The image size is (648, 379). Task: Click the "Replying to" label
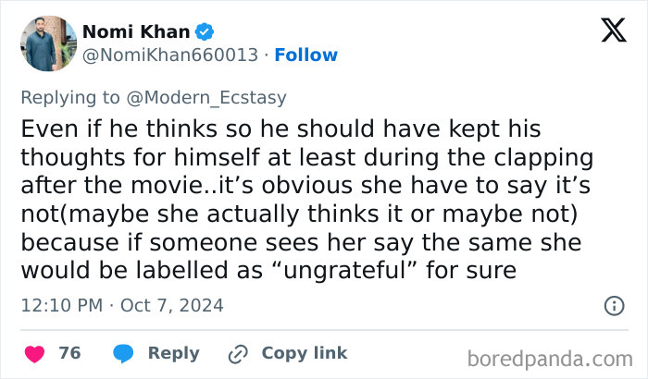(69, 97)
